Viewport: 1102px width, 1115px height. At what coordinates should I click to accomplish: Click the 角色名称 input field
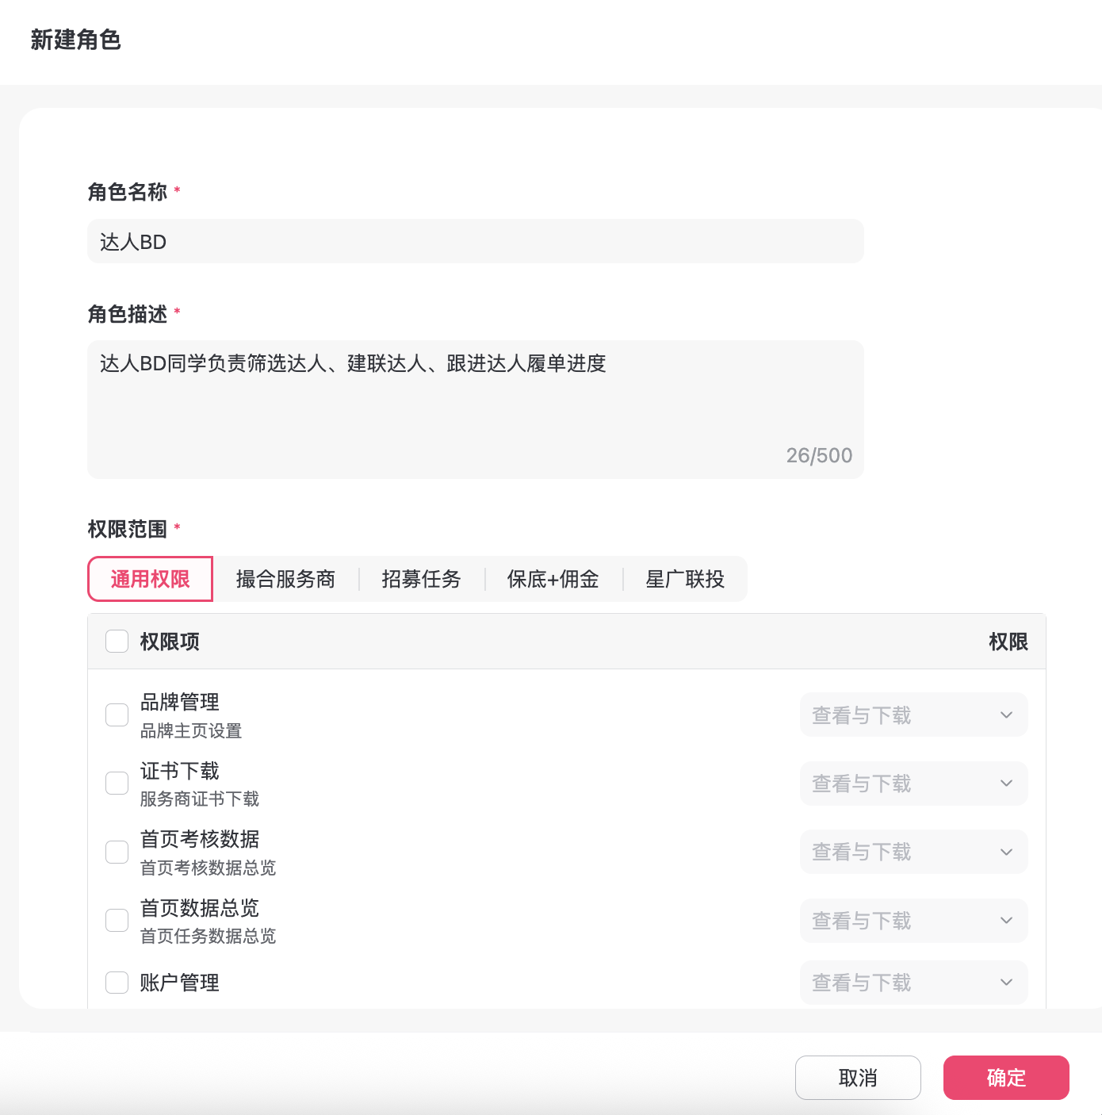(475, 242)
